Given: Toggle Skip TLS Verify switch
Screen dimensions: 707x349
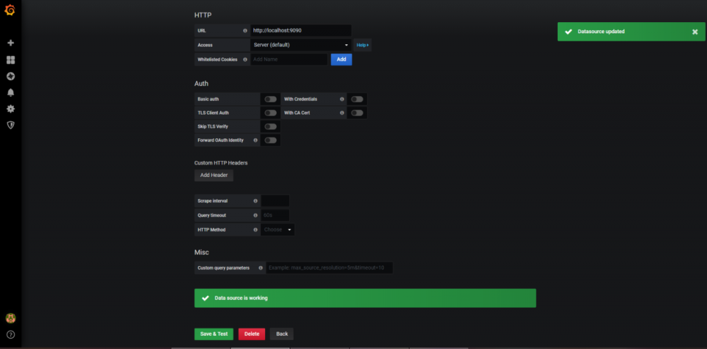Looking at the screenshot, I should coord(271,126).
